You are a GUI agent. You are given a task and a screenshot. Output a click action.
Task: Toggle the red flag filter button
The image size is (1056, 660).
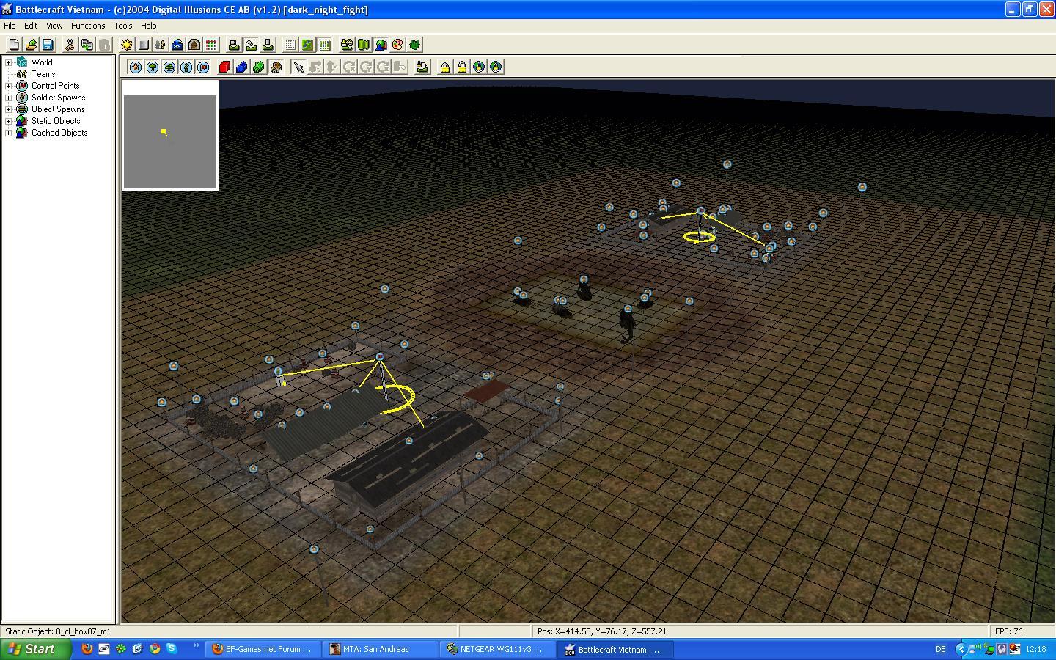[x=203, y=67]
